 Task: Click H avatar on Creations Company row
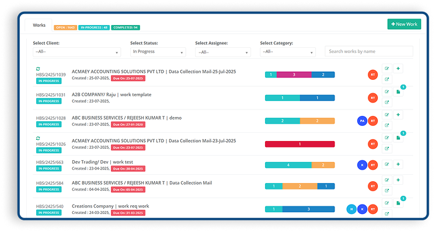point(352,209)
